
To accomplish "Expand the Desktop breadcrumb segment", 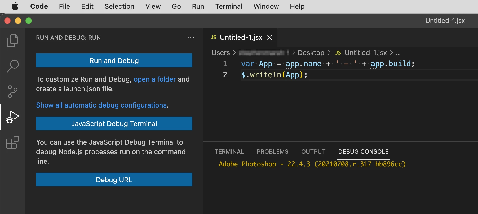I will (311, 53).
